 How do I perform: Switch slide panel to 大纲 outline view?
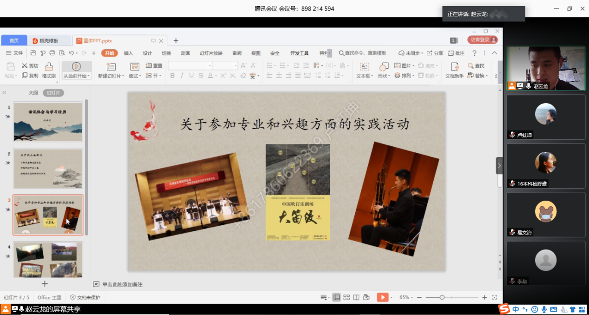pyautogui.click(x=33, y=93)
